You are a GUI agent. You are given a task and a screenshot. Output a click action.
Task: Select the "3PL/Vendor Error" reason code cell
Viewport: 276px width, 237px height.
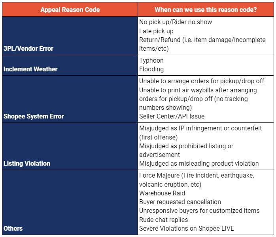pyautogui.click(x=28, y=48)
